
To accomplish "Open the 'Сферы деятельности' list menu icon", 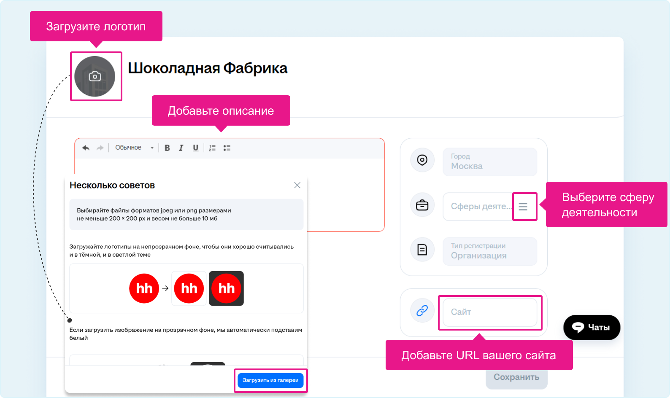I will pyautogui.click(x=523, y=207).
